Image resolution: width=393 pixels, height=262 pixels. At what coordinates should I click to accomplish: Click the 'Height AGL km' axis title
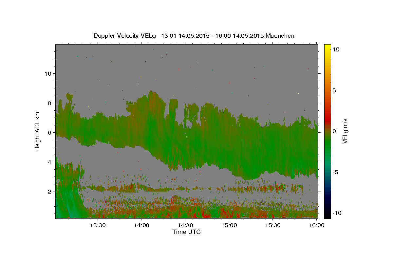[x=38, y=131]
